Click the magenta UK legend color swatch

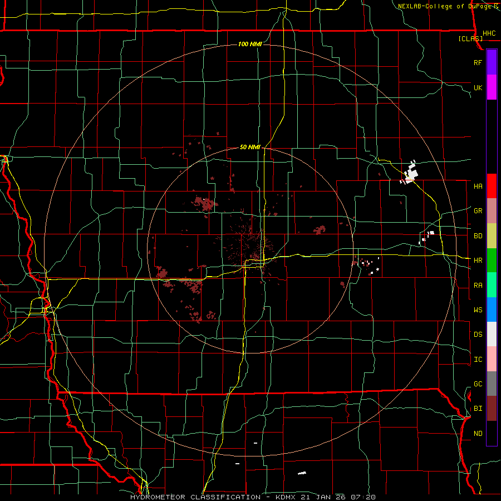pyautogui.click(x=492, y=87)
